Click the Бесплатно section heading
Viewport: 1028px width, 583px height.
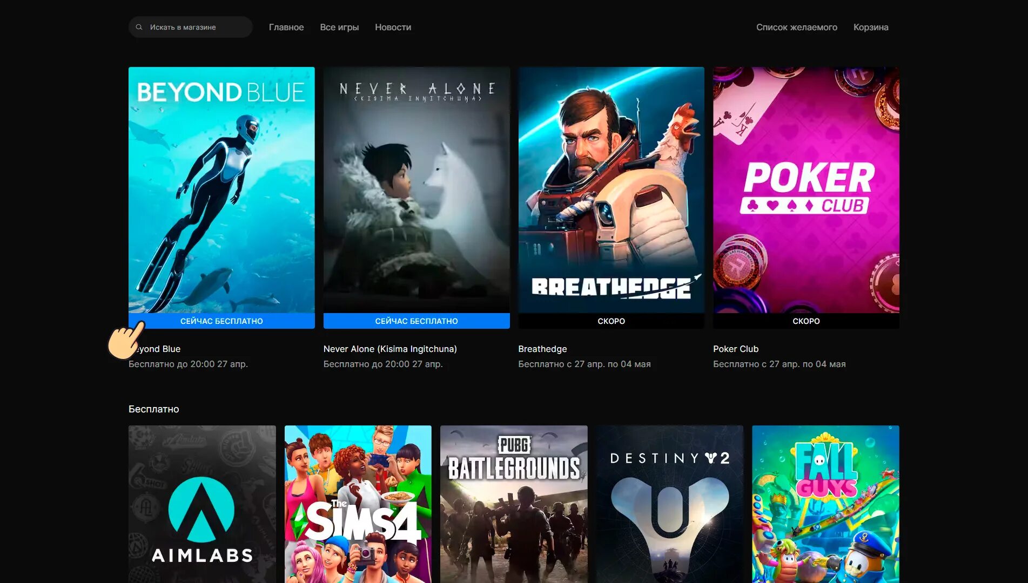tap(154, 409)
